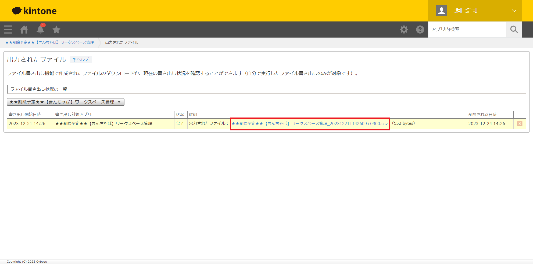Delete the exported file row
This screenshot has height=264, width=533.
click(520, 124)
